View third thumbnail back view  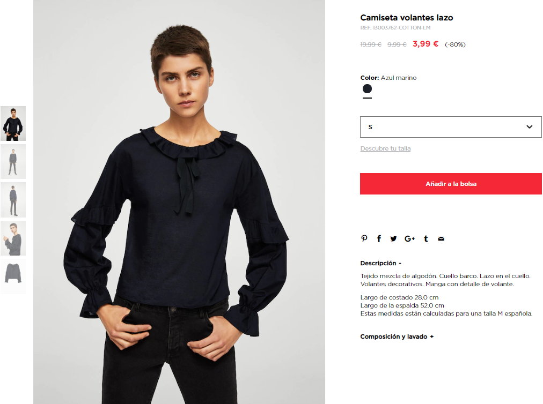click(13, 200)
